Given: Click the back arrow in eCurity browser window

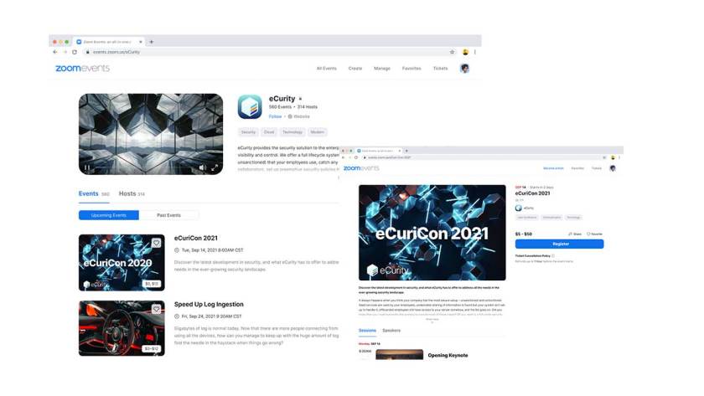Looking at the screenshot, I should 55,52.
